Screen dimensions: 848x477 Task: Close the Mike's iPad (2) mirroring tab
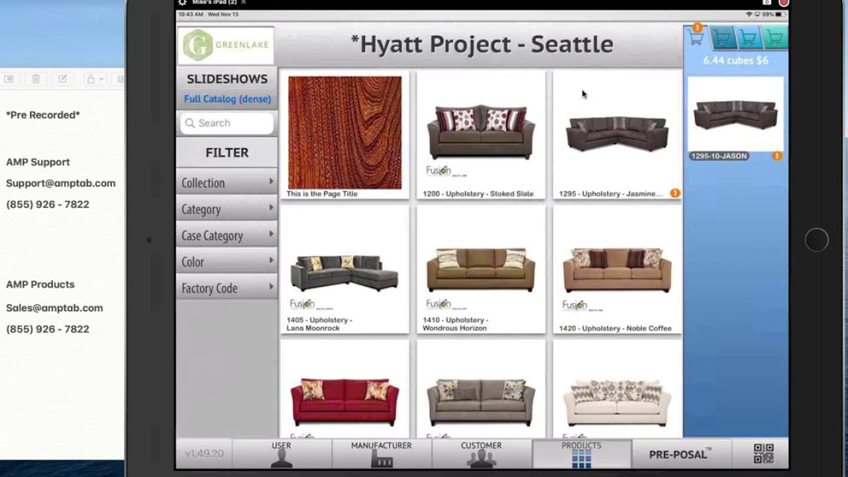pos(243,3)
